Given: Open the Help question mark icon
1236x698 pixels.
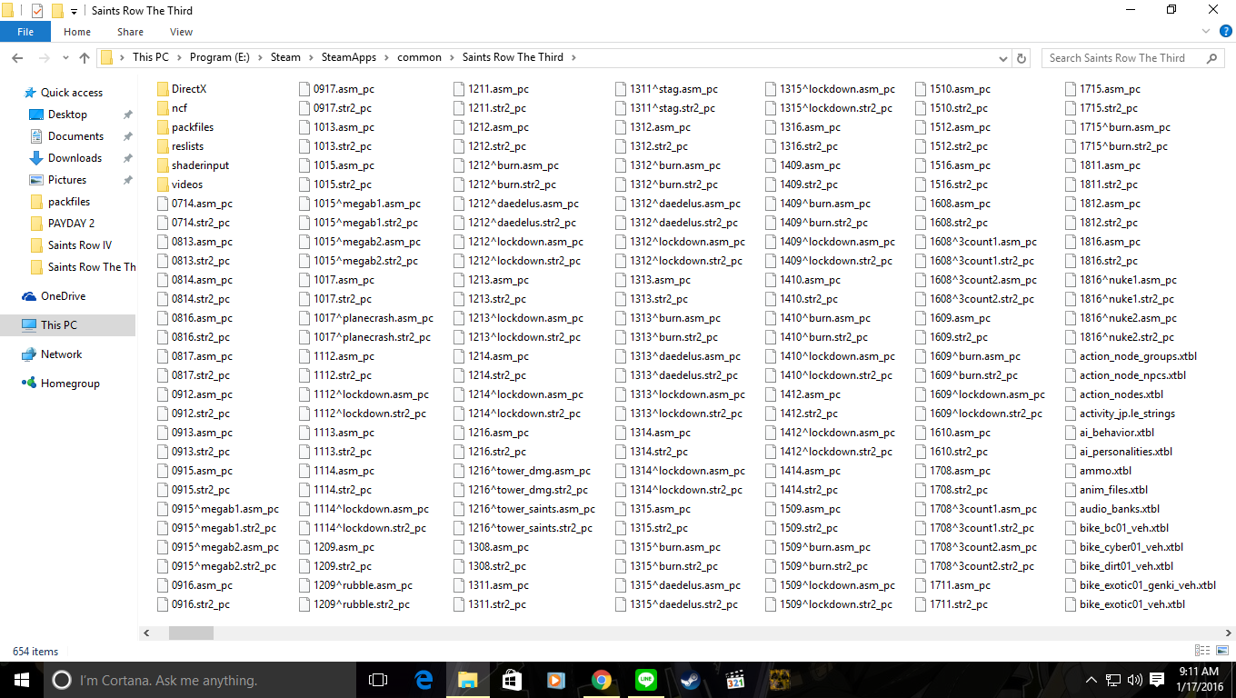Looking at the screenshot, I should point(1225,31).
